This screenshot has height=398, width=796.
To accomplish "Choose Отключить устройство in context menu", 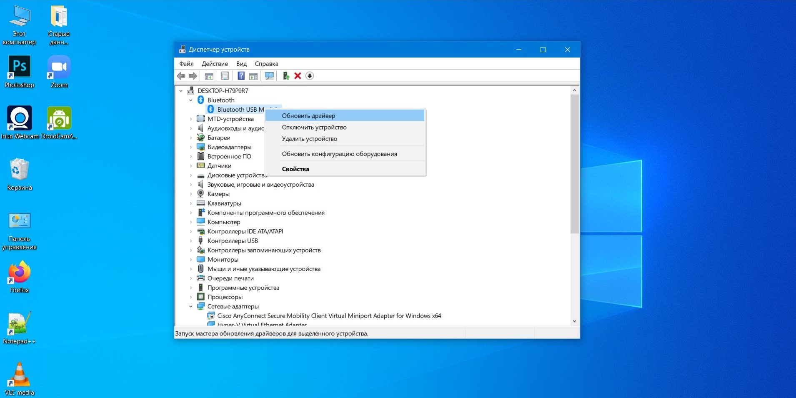I will click(x=345, y=127).
